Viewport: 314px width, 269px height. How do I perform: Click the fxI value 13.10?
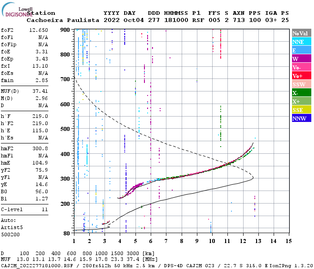(40, 66)
